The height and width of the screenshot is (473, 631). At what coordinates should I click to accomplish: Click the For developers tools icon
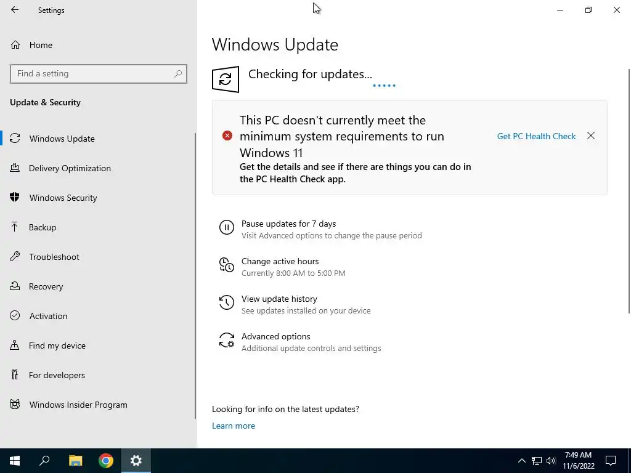(x=15, y=375)
